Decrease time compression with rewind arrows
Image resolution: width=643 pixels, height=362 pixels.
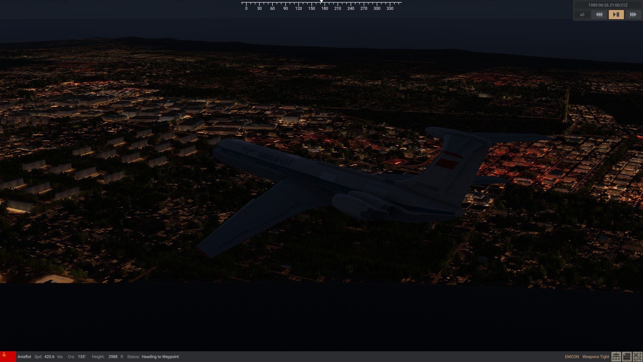599,15
